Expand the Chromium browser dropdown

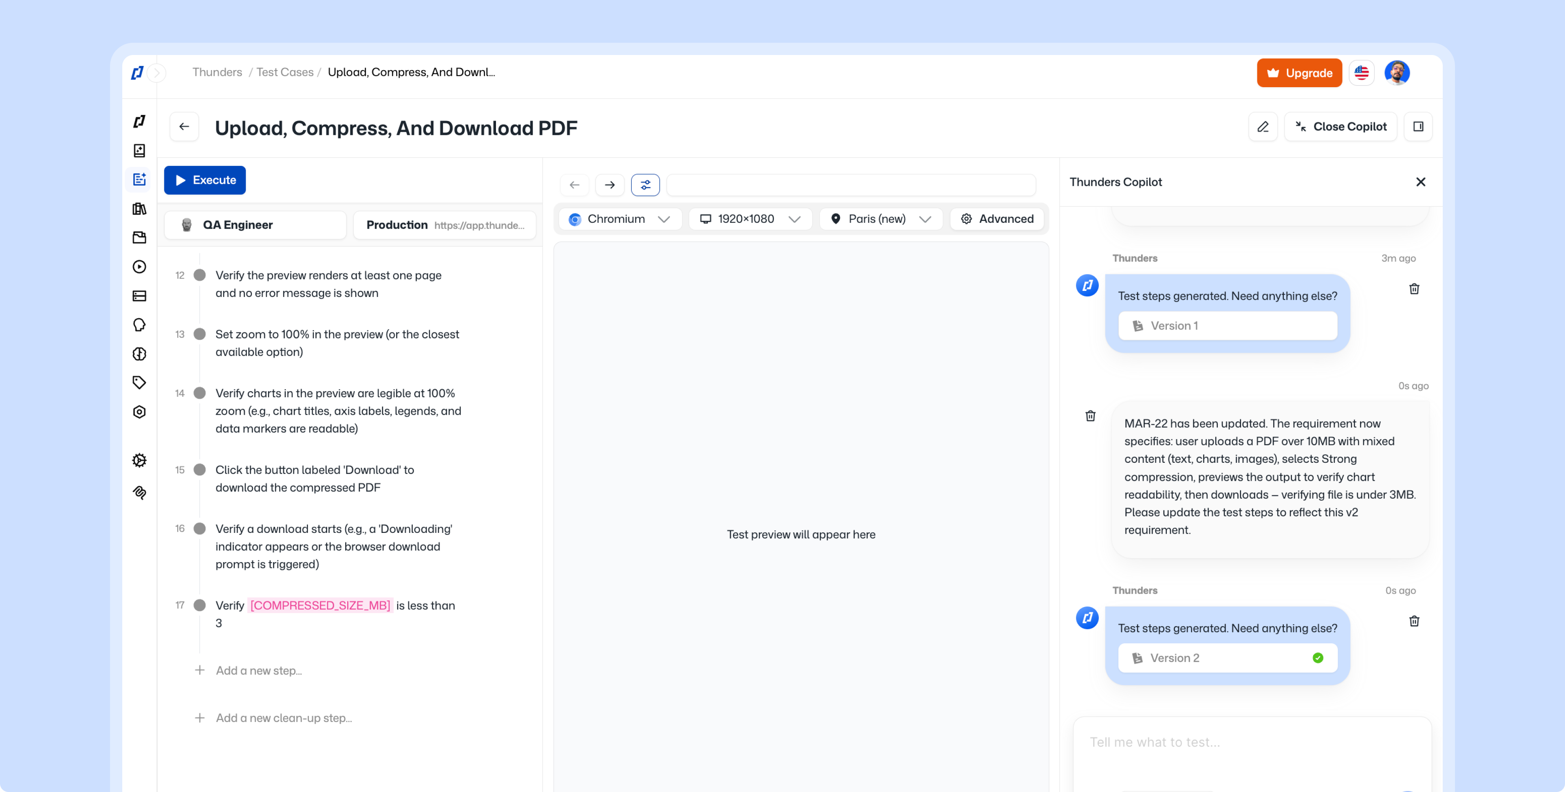tap(619, 219)
